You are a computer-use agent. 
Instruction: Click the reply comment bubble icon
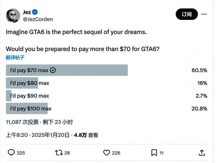click(x=11, y=153)
